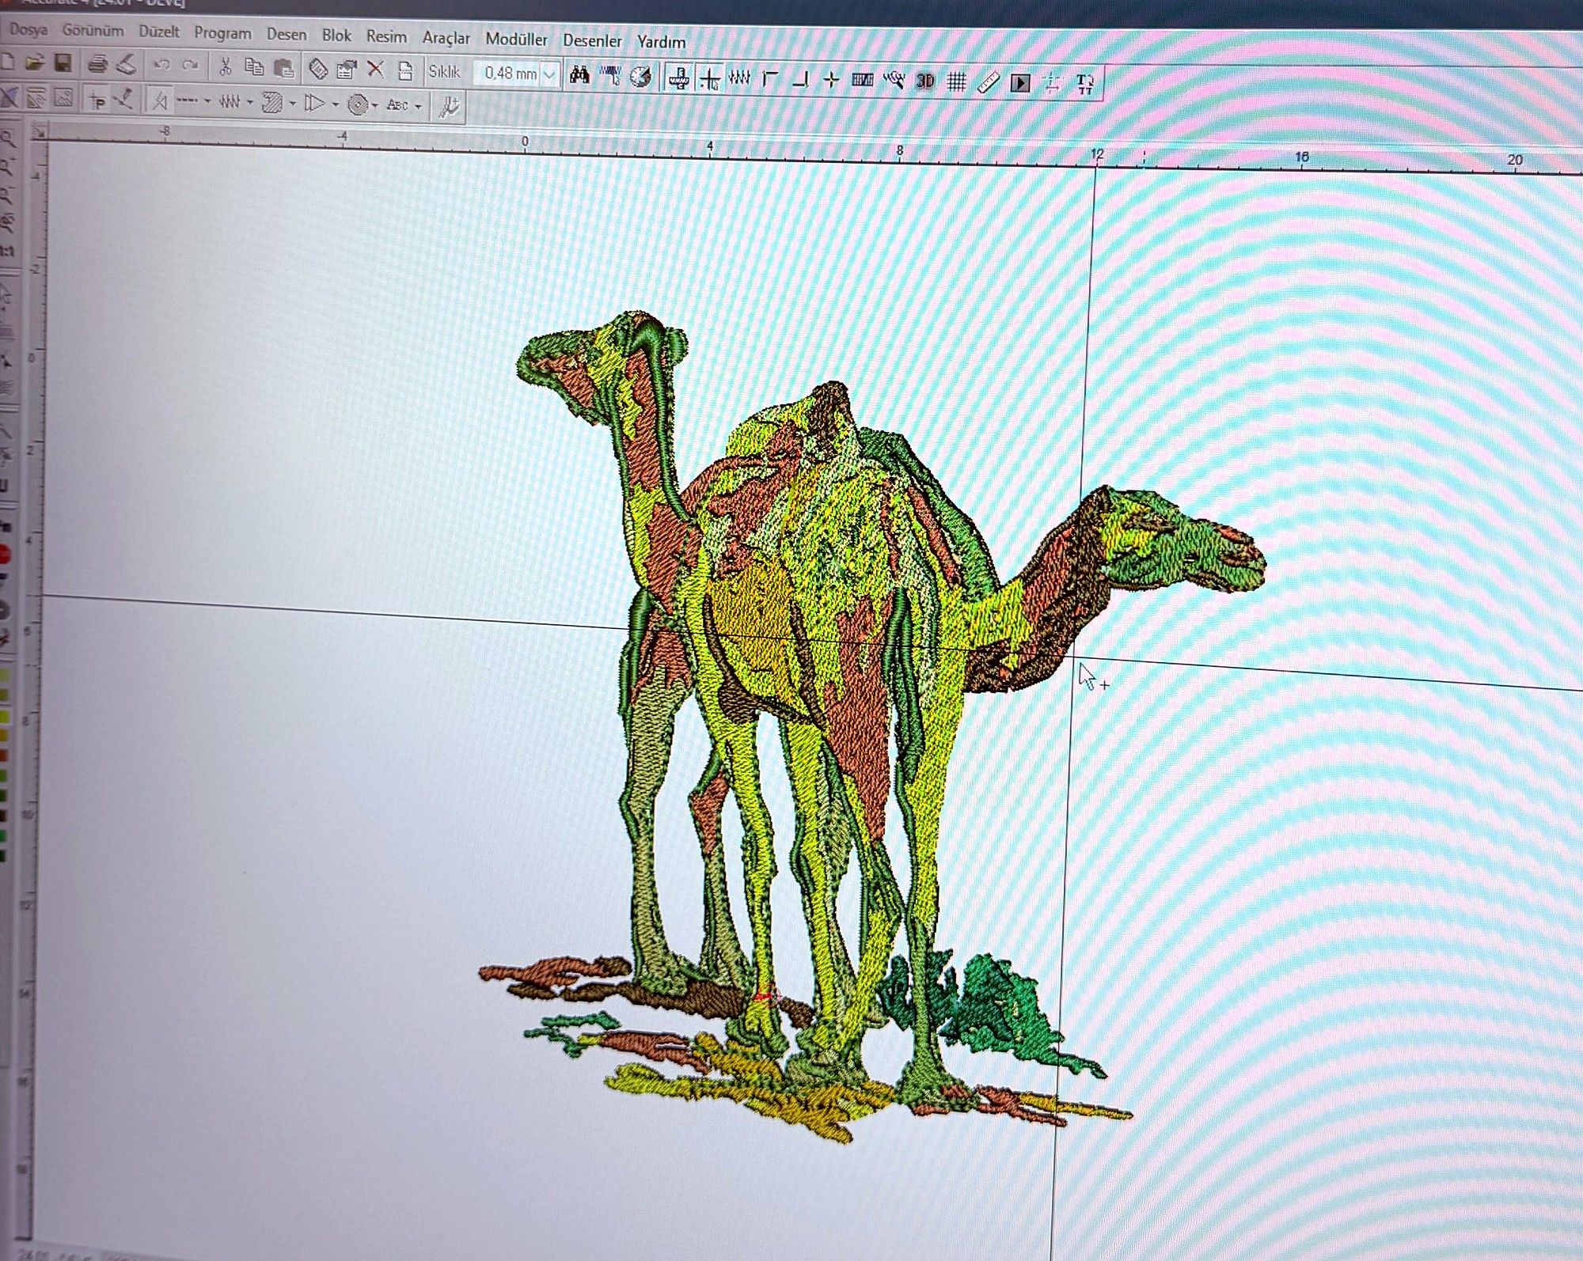The width and height of the screenshot is (1583, 1261).
Task: Expand the triangle shape tool dropdown
Action: pos(336,104)
